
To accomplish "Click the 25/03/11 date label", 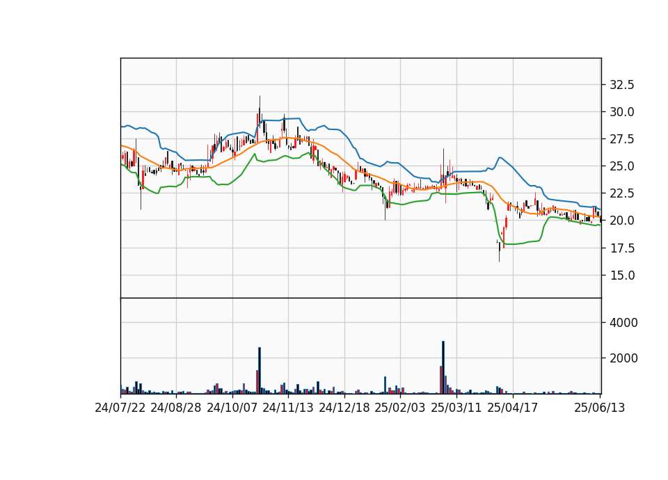I will pos(456,408).
